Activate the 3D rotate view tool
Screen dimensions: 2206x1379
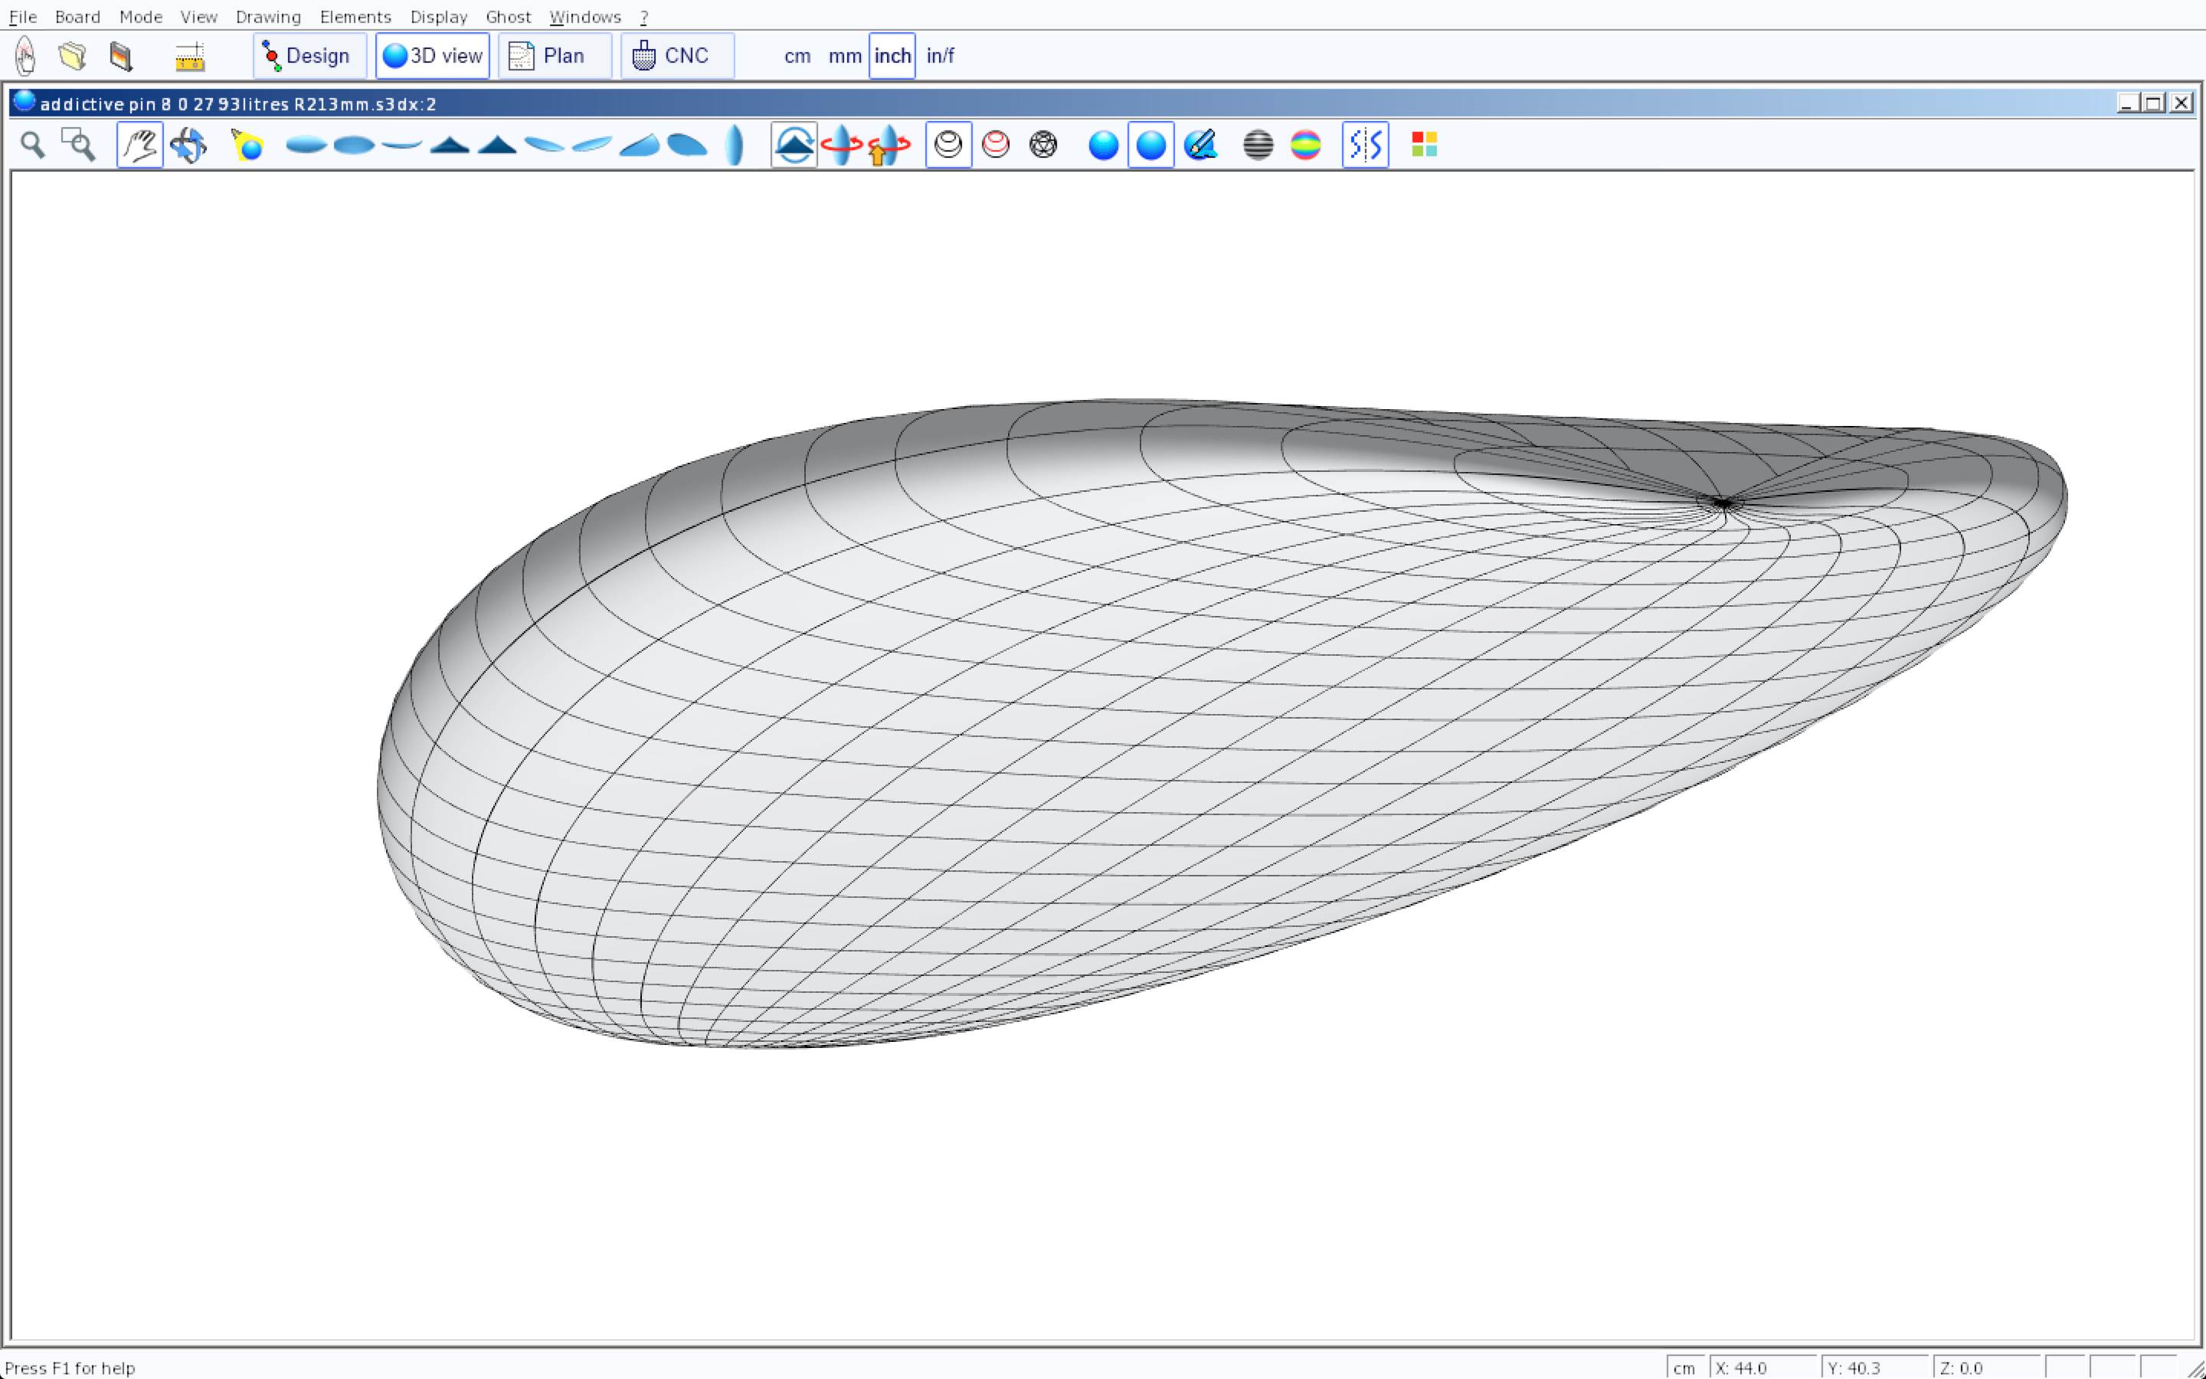188,145
